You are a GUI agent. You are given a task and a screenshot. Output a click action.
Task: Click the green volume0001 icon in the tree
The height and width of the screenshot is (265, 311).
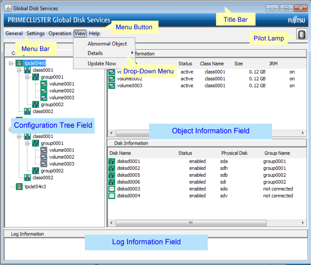click(x=43, y=84)
